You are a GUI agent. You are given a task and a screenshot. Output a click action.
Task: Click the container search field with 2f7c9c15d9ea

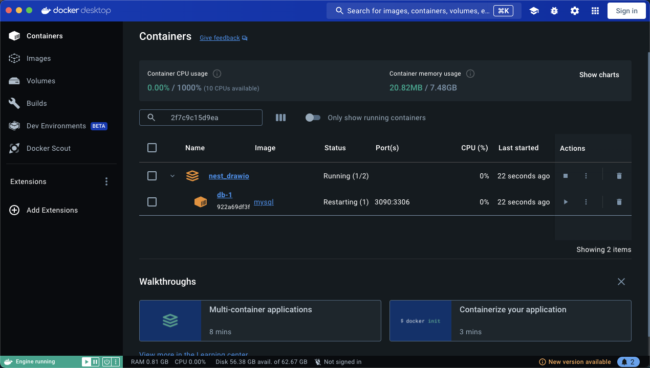click(x=201, y=118)
